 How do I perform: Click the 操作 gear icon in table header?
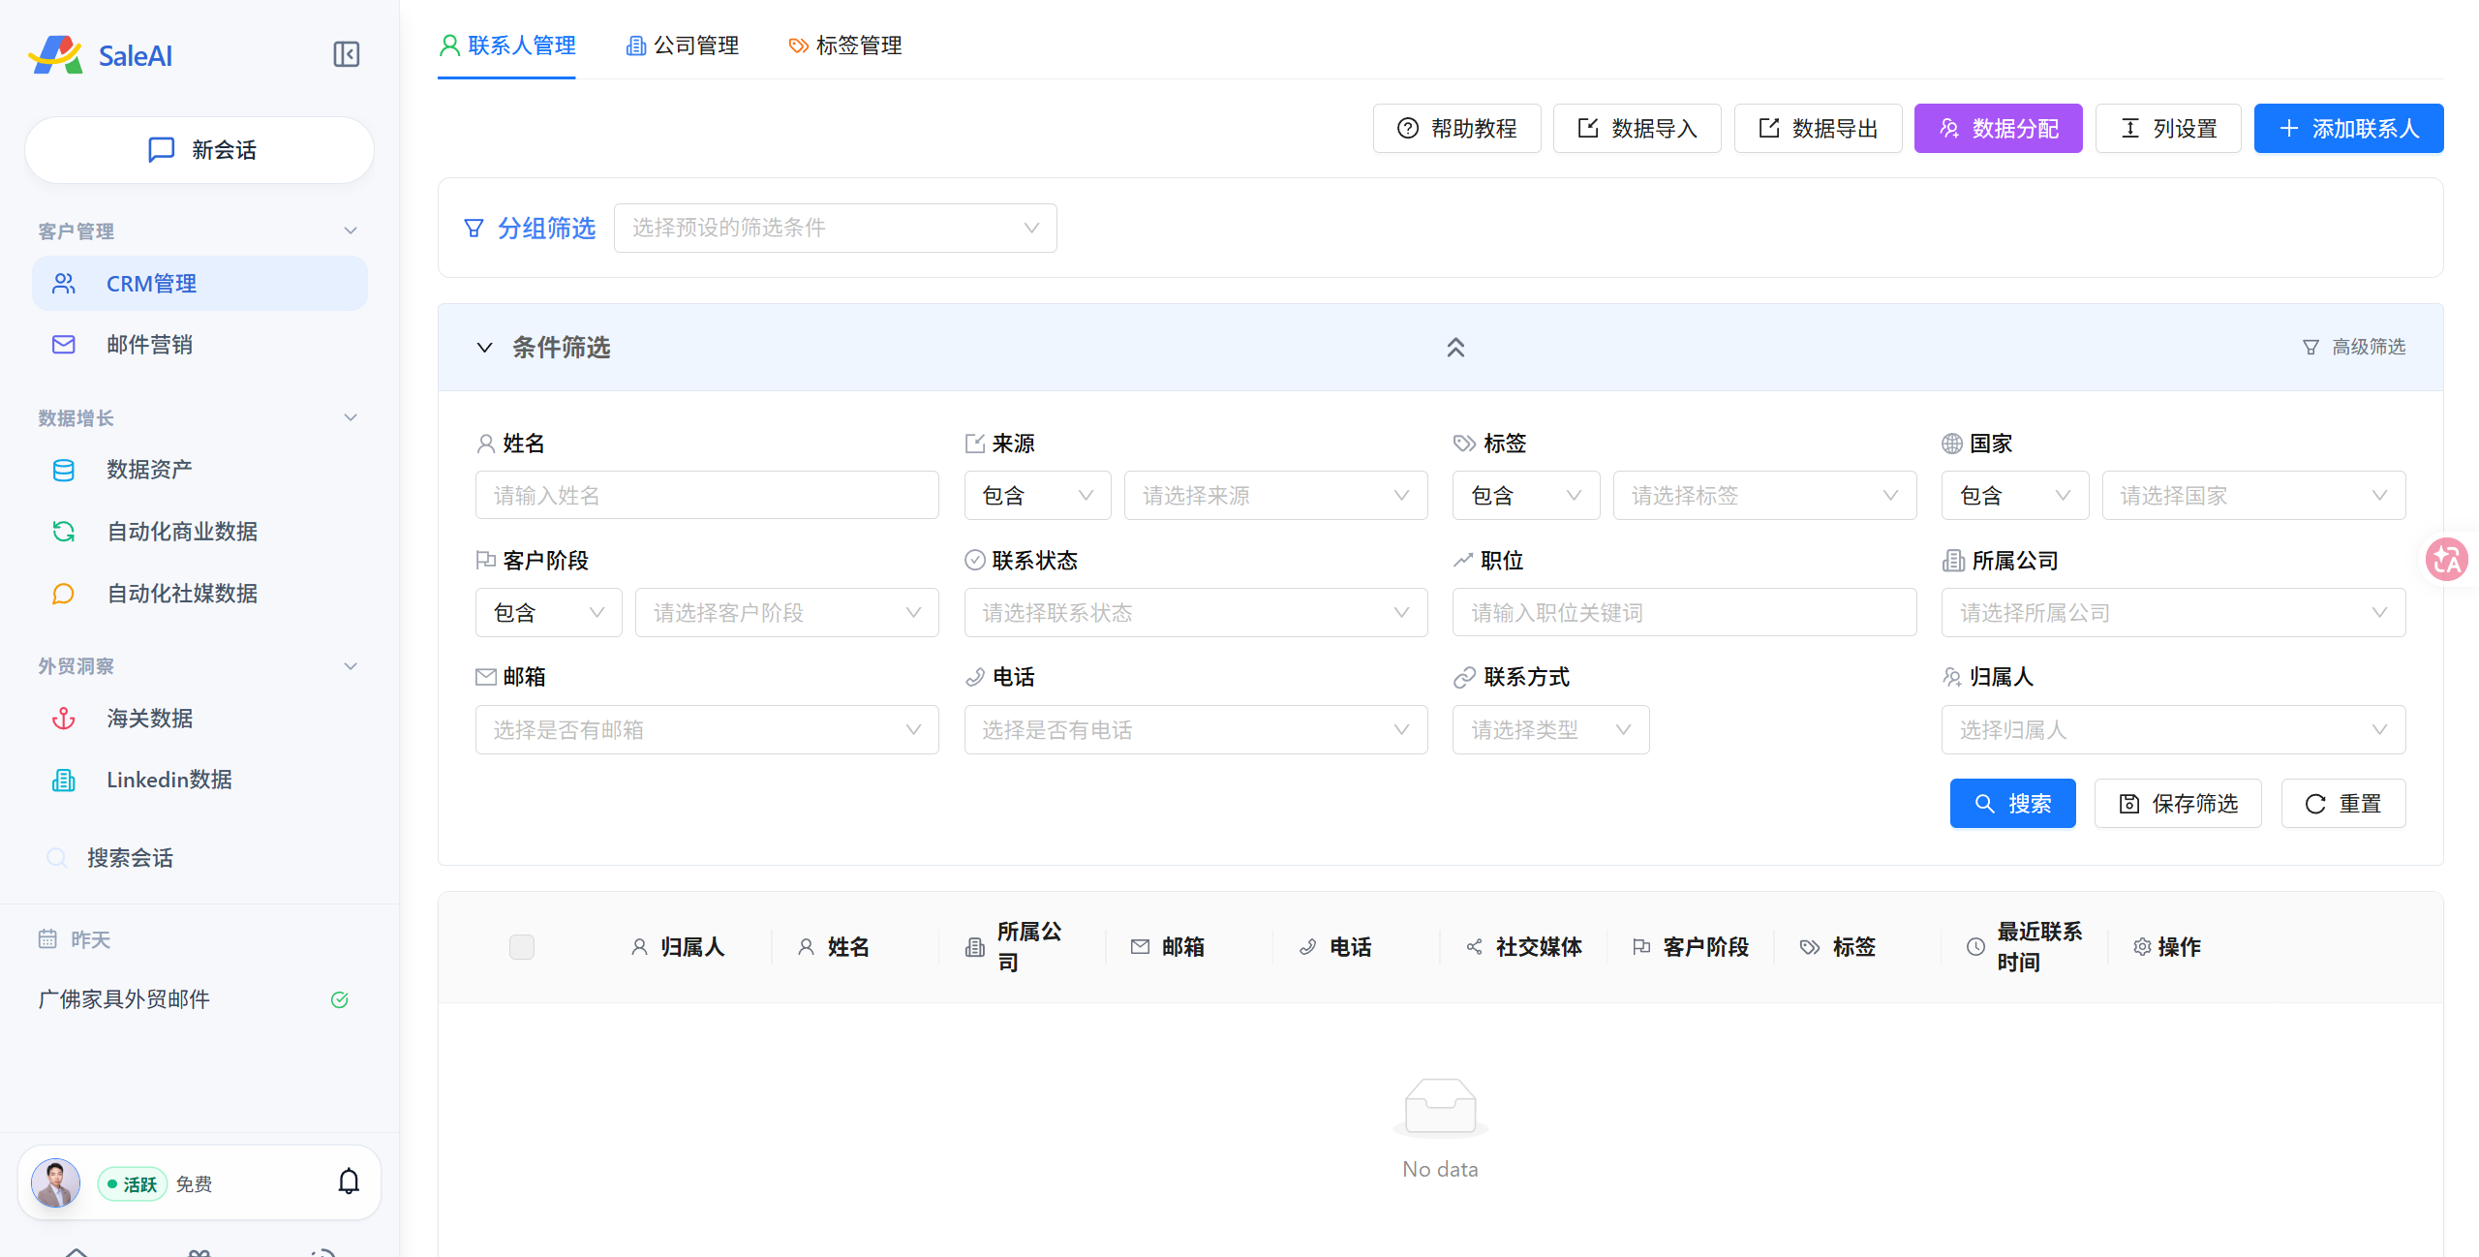pyautogui.click(x=2142, y=947)
